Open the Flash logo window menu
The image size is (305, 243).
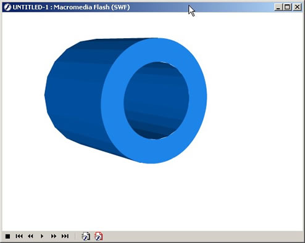point(7,7)
